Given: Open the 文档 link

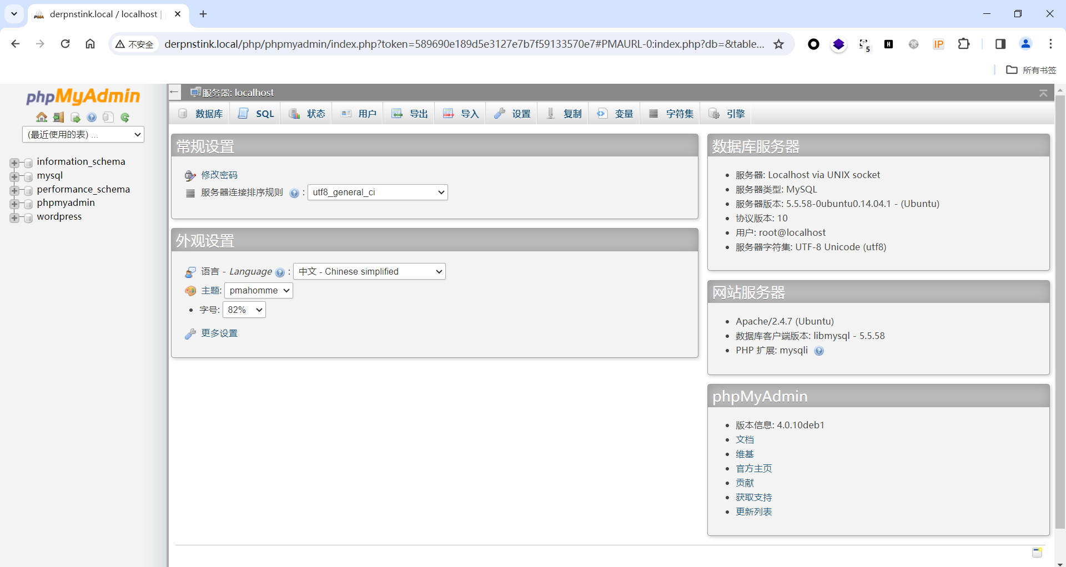Looking at the screenshot, I should tap(745, 439).
